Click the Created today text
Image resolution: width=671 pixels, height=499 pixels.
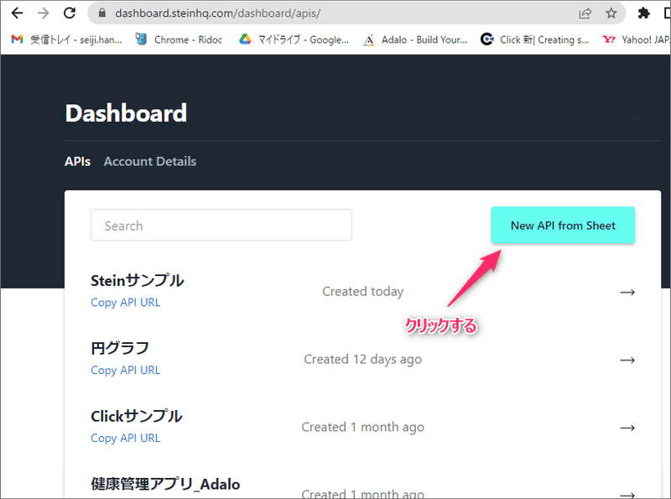[363, 292]
